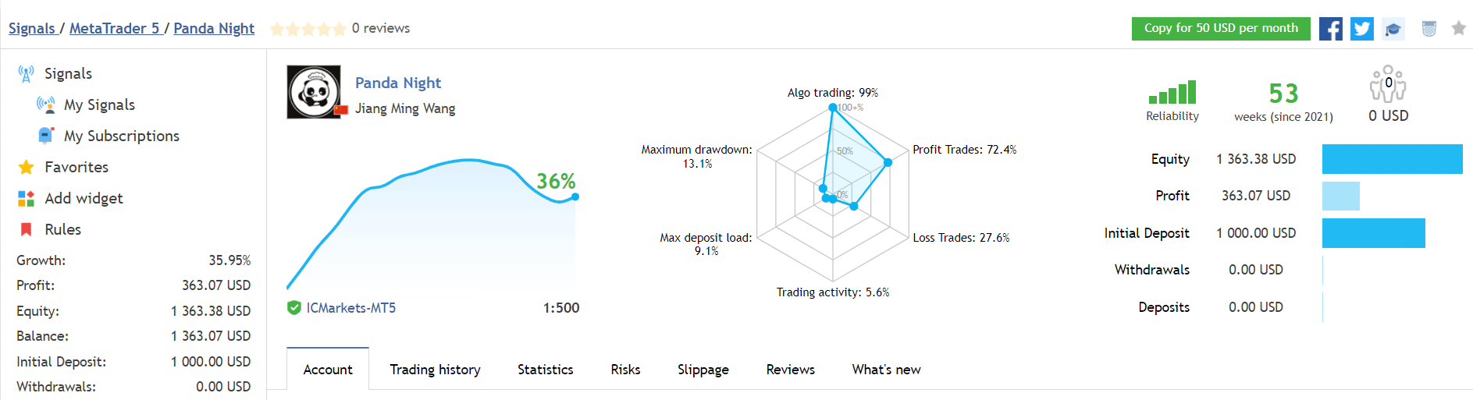Select the Slippage tab

coord(703,370)
